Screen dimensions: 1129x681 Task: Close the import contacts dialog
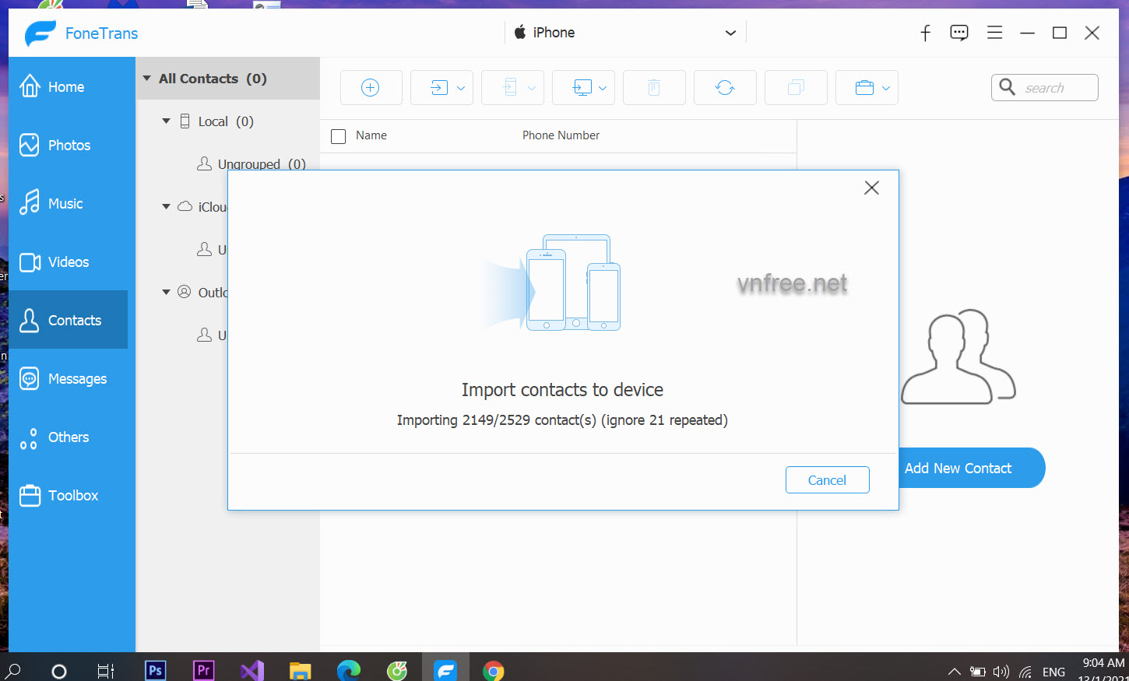pyautogui.click(x=871, y=188)
